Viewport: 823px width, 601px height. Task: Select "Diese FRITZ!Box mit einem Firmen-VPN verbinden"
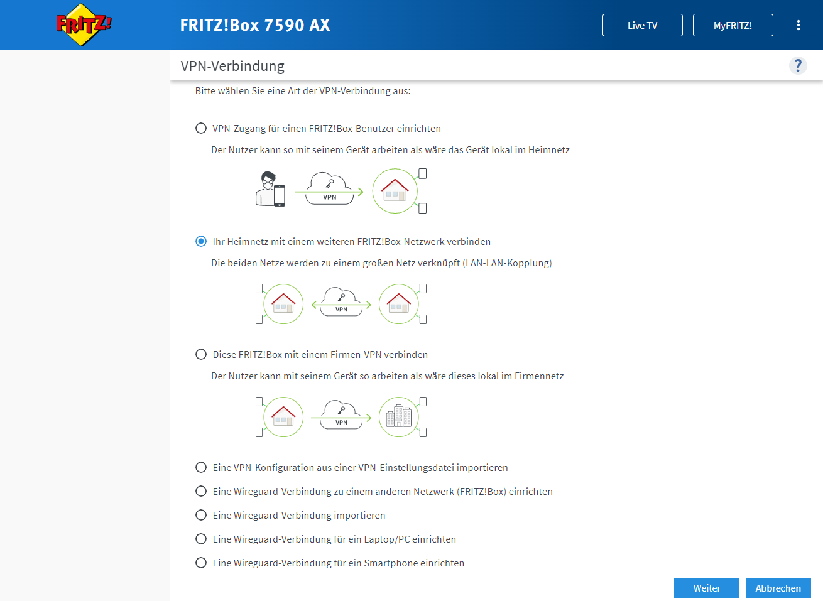click(200, 354)
